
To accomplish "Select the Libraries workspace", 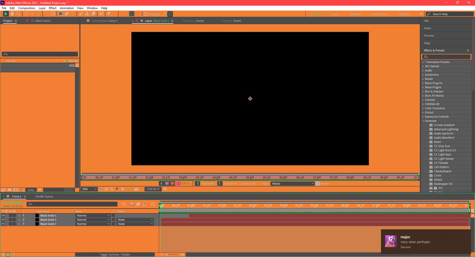I will pyautogui.click(x=404, y=14).
